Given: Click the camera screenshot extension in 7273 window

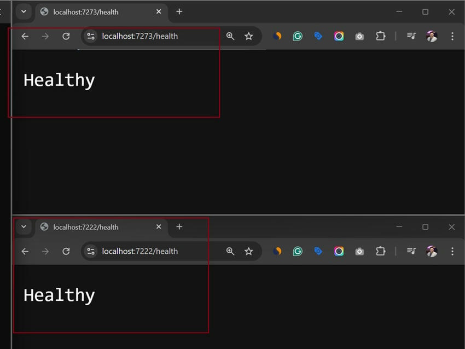Looking at the screenshot, I should (359, 37).
